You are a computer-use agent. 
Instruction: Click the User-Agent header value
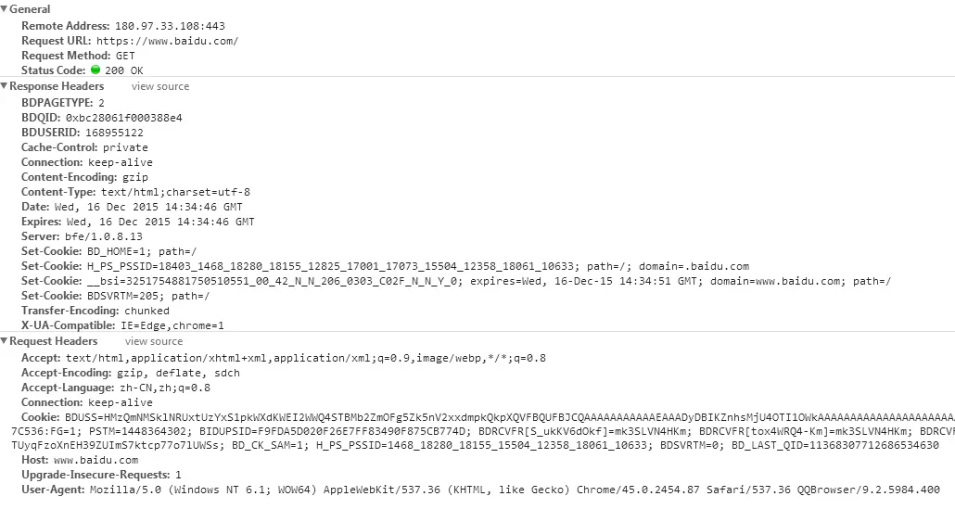click(x=516, y=490)
